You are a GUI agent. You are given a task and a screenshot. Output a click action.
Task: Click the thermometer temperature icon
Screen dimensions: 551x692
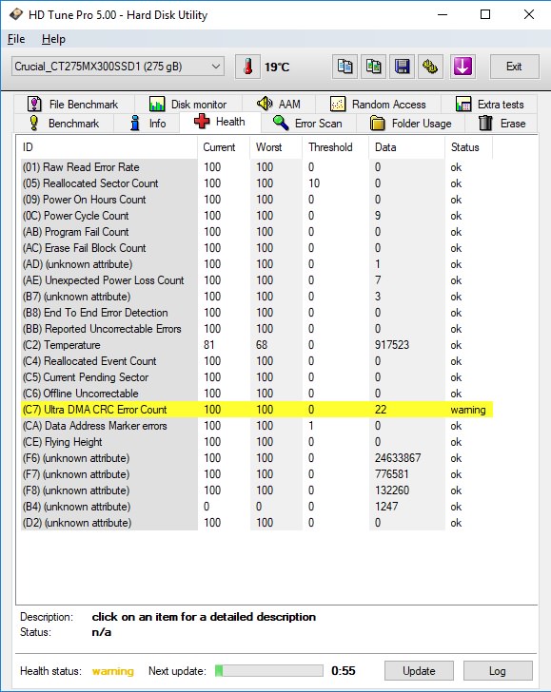pyautogui.click(x=247, y=67)
